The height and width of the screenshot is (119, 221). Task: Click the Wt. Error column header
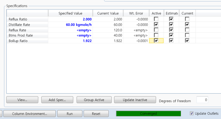(x=136, y=13)
